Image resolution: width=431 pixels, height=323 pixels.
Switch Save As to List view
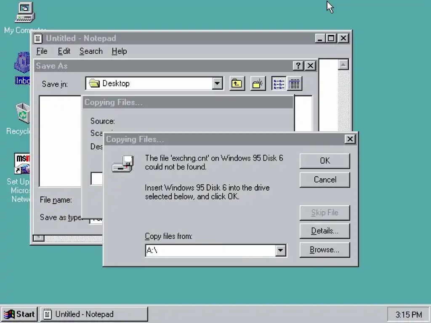[279, 84]
